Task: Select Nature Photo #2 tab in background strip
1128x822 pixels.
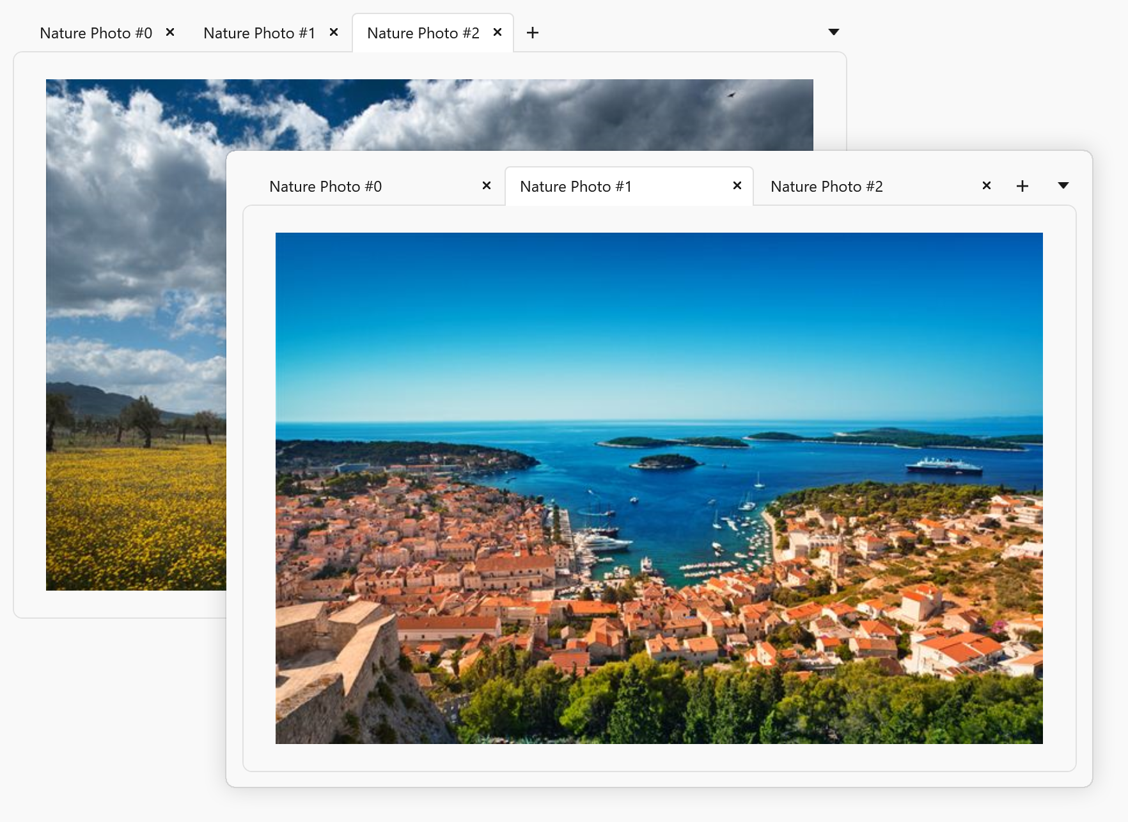Action: (x=423, y=33)
